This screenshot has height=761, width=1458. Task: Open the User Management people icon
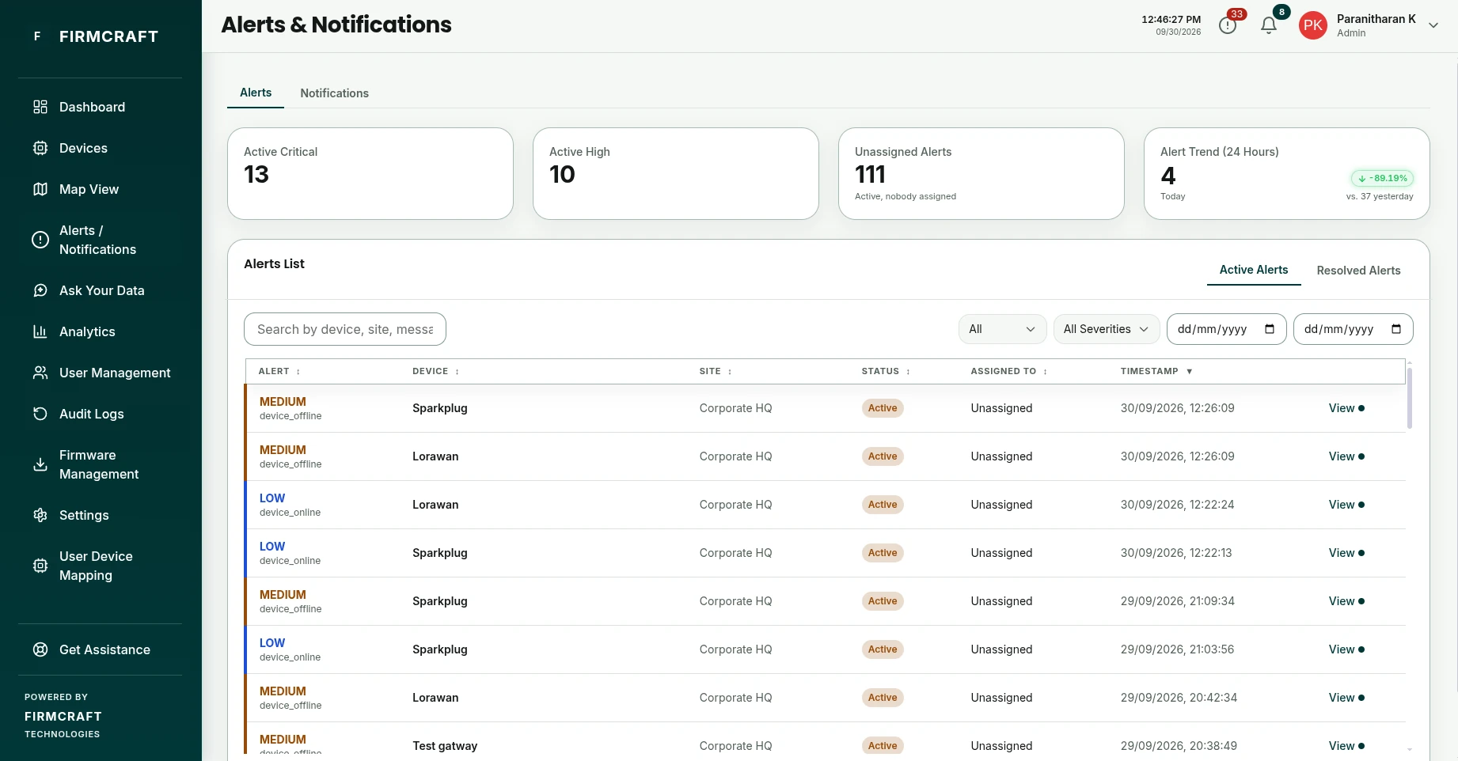[40, 373]
